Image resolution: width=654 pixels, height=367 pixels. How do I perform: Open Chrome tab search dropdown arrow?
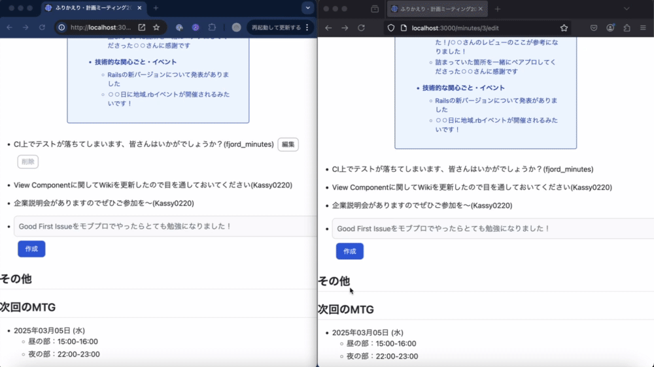(308, 8)
